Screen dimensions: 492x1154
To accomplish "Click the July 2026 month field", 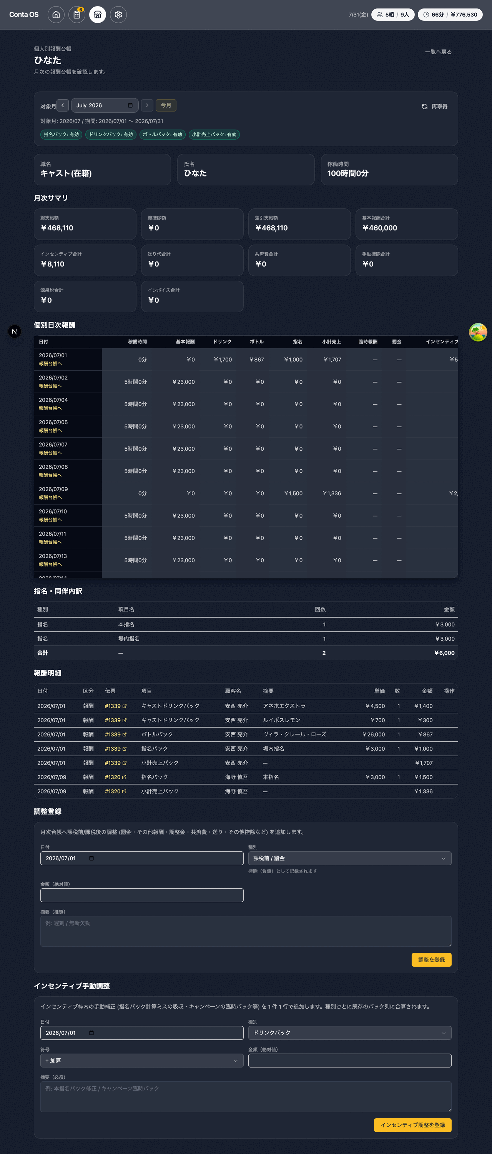I will click(105, 105).
